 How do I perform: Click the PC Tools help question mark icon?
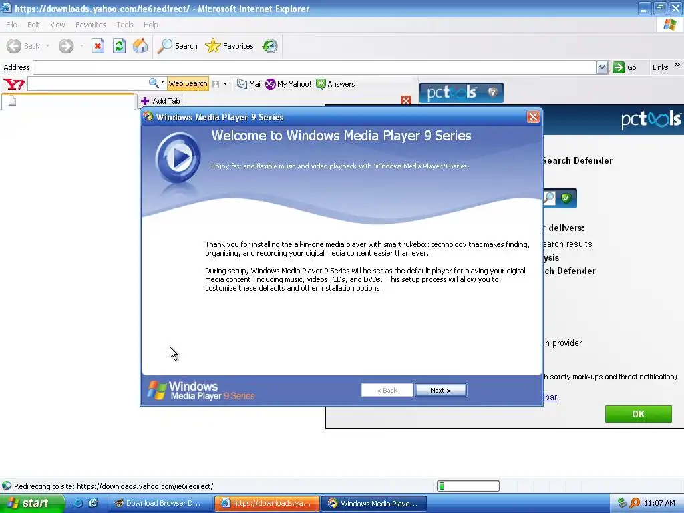[492, 92]
